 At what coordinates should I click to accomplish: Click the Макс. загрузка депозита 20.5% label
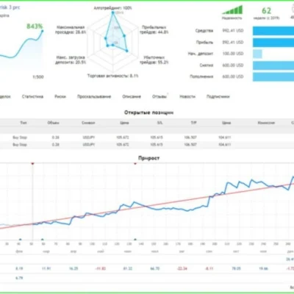[71, 60]
